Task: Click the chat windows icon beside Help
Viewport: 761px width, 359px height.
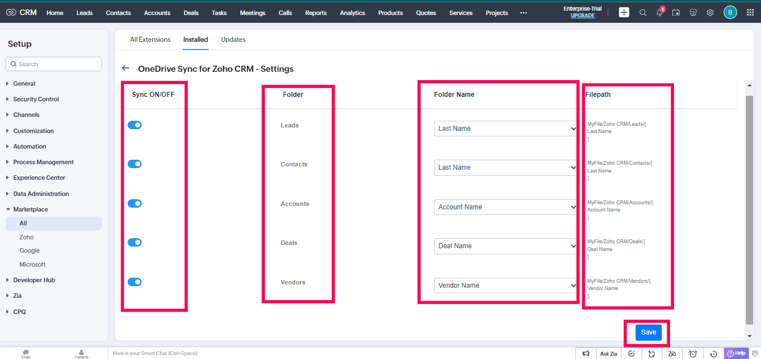Action: pos(755,353)
